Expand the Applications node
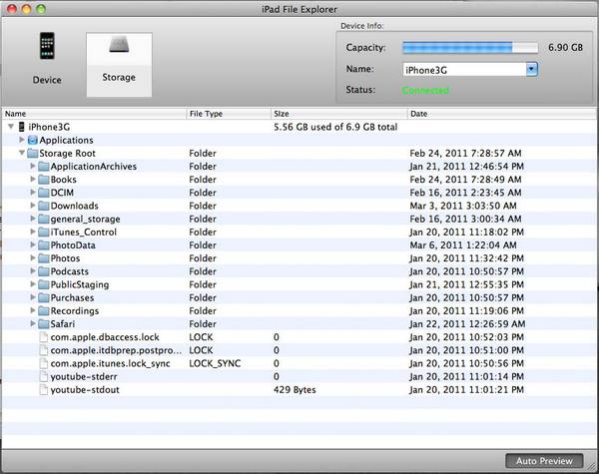This screenshot has width=599, height=474. pos(22,140)
